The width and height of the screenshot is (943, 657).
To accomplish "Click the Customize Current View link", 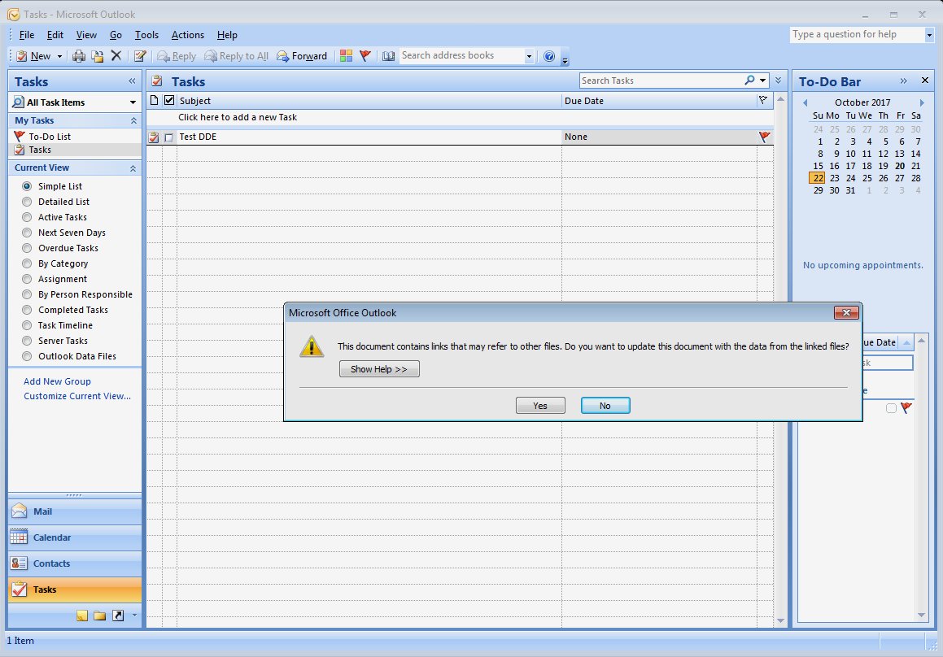I will click(x=77, y=396).
